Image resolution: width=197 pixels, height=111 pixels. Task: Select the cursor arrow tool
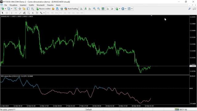(2, 13)
